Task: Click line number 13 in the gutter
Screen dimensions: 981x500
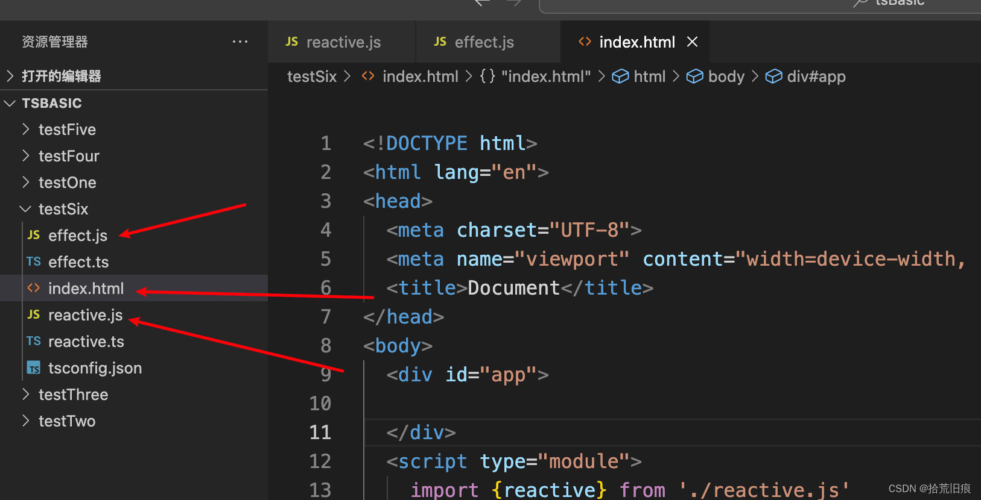Action: tap(320, 490)
